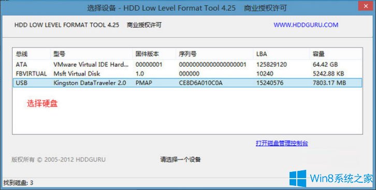Close the HDD Low Level Format Tool window
This screenshot has width=376, height=190.
coord(366,6)
